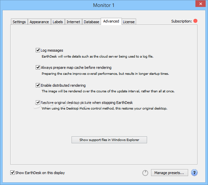Close the Monitor 1 window
The image size is (208, 185).
(201, 4)
